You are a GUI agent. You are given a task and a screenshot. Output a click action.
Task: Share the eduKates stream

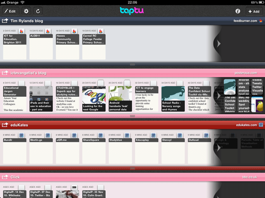(x=5, y=125)
